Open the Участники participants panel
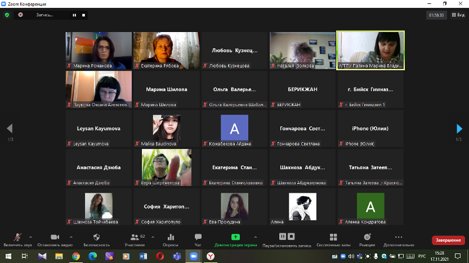Screen dimensions: 469x263 (x=135, y=238)
